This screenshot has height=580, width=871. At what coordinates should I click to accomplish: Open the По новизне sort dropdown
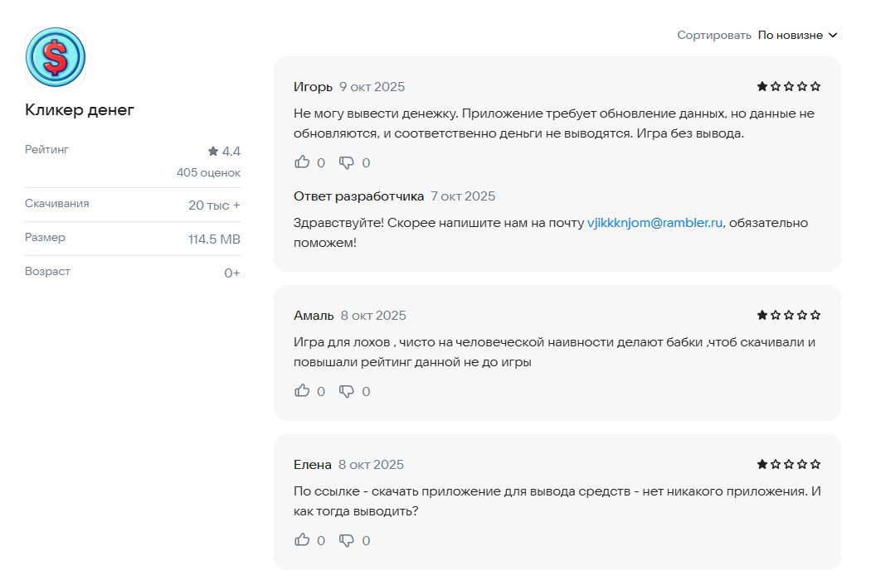pos(791,35)
